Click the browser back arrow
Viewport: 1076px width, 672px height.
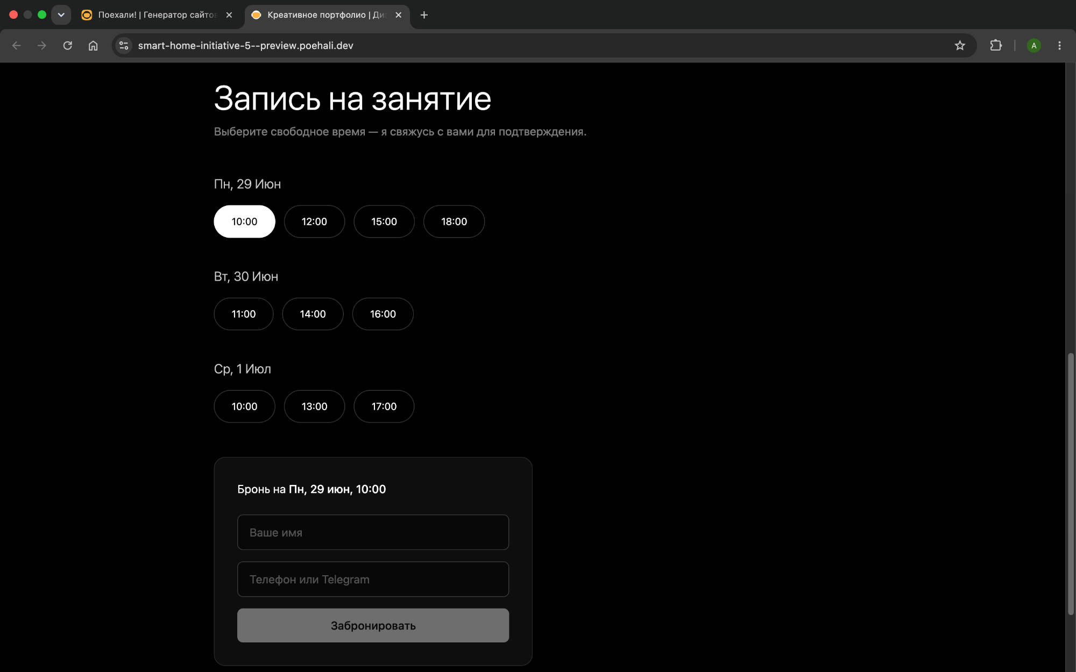click(16, 46)
